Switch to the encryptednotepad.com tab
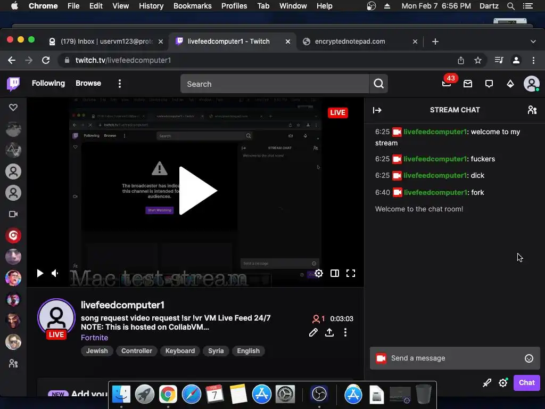The height and width of the screenshot is (409, 545). [x=360, y=42]
